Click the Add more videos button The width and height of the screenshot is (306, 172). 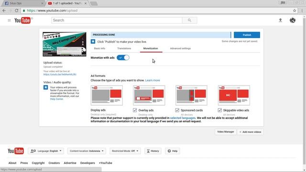(251, 132)
